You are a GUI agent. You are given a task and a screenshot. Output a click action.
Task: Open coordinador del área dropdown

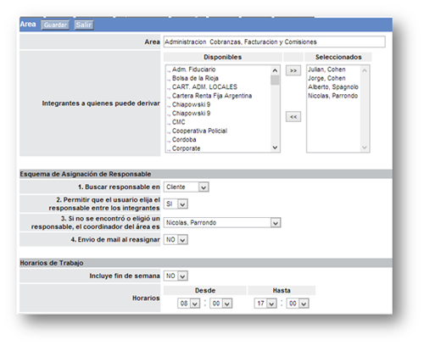pyautogui.click(x=222, y=223)
